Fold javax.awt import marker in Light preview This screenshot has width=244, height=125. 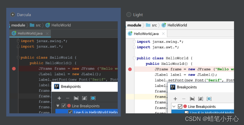(134, 47)
